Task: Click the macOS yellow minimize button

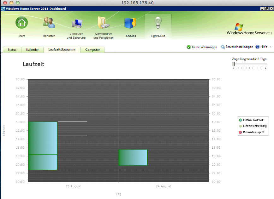Action: pyautogui.click(x=11, y=3)
